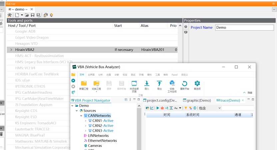Image resolution: width=277 pixels, height=150 pixels.
Task: Expand the CAN3-Active node
Action: point(86,131)
